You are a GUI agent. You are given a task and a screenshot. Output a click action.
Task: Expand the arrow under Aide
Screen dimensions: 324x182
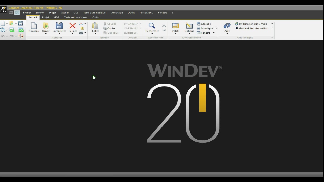tap(227, 34)
